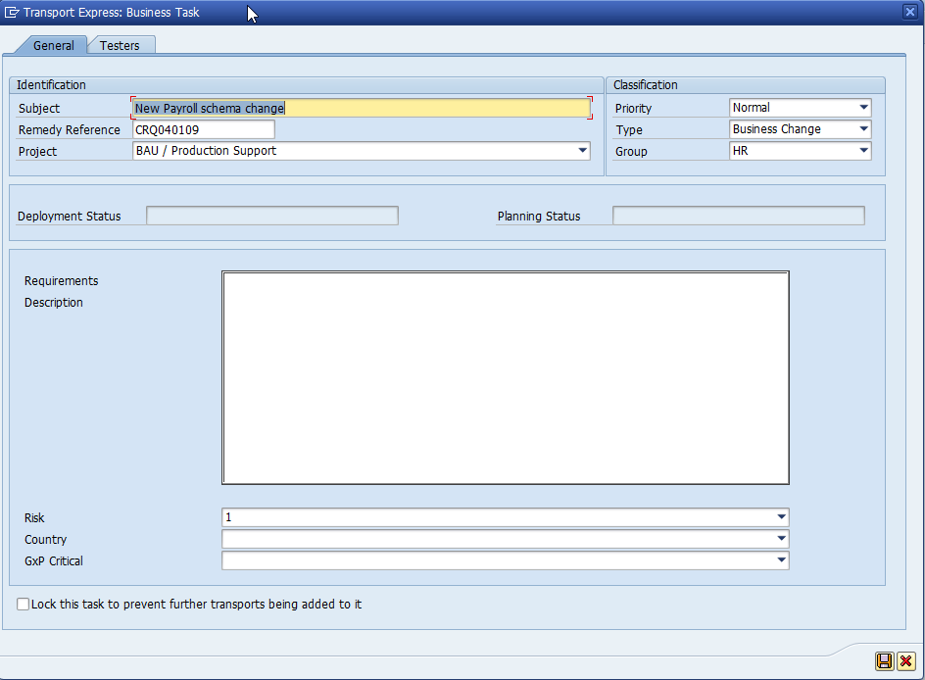Click the Planning Status label
This screenshot has height=680, width=925.
[x=539, y=216]
